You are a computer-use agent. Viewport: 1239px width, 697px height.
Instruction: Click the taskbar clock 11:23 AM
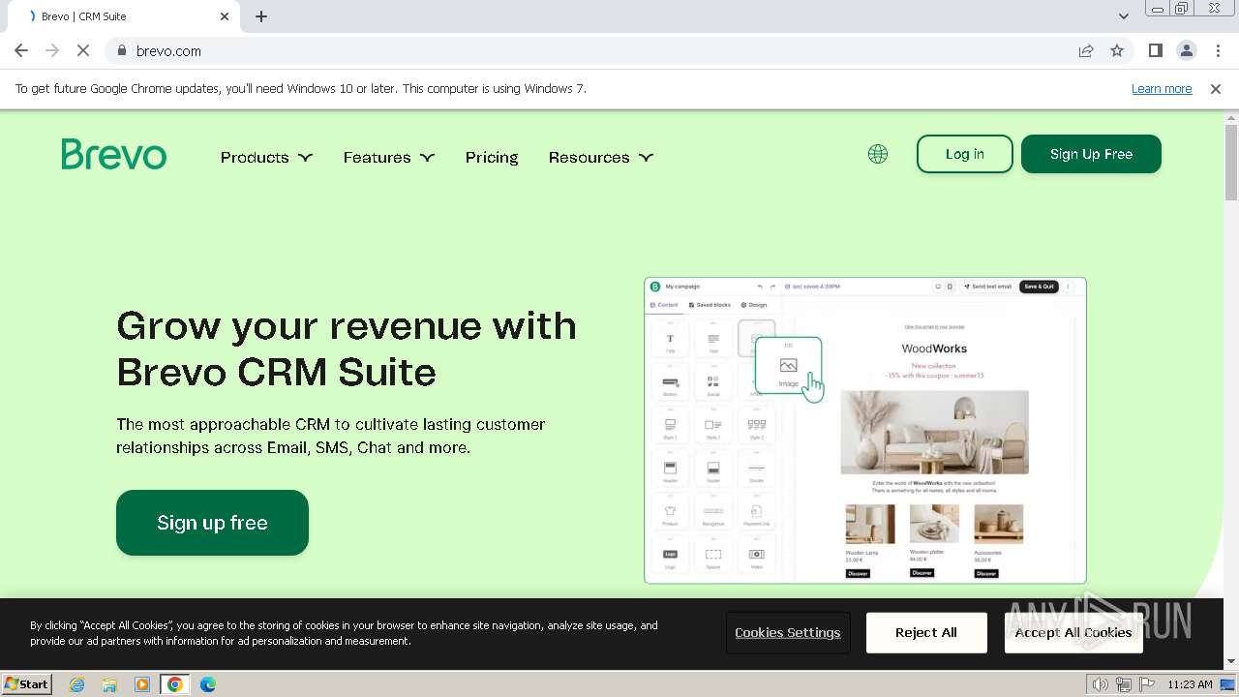1190,684
